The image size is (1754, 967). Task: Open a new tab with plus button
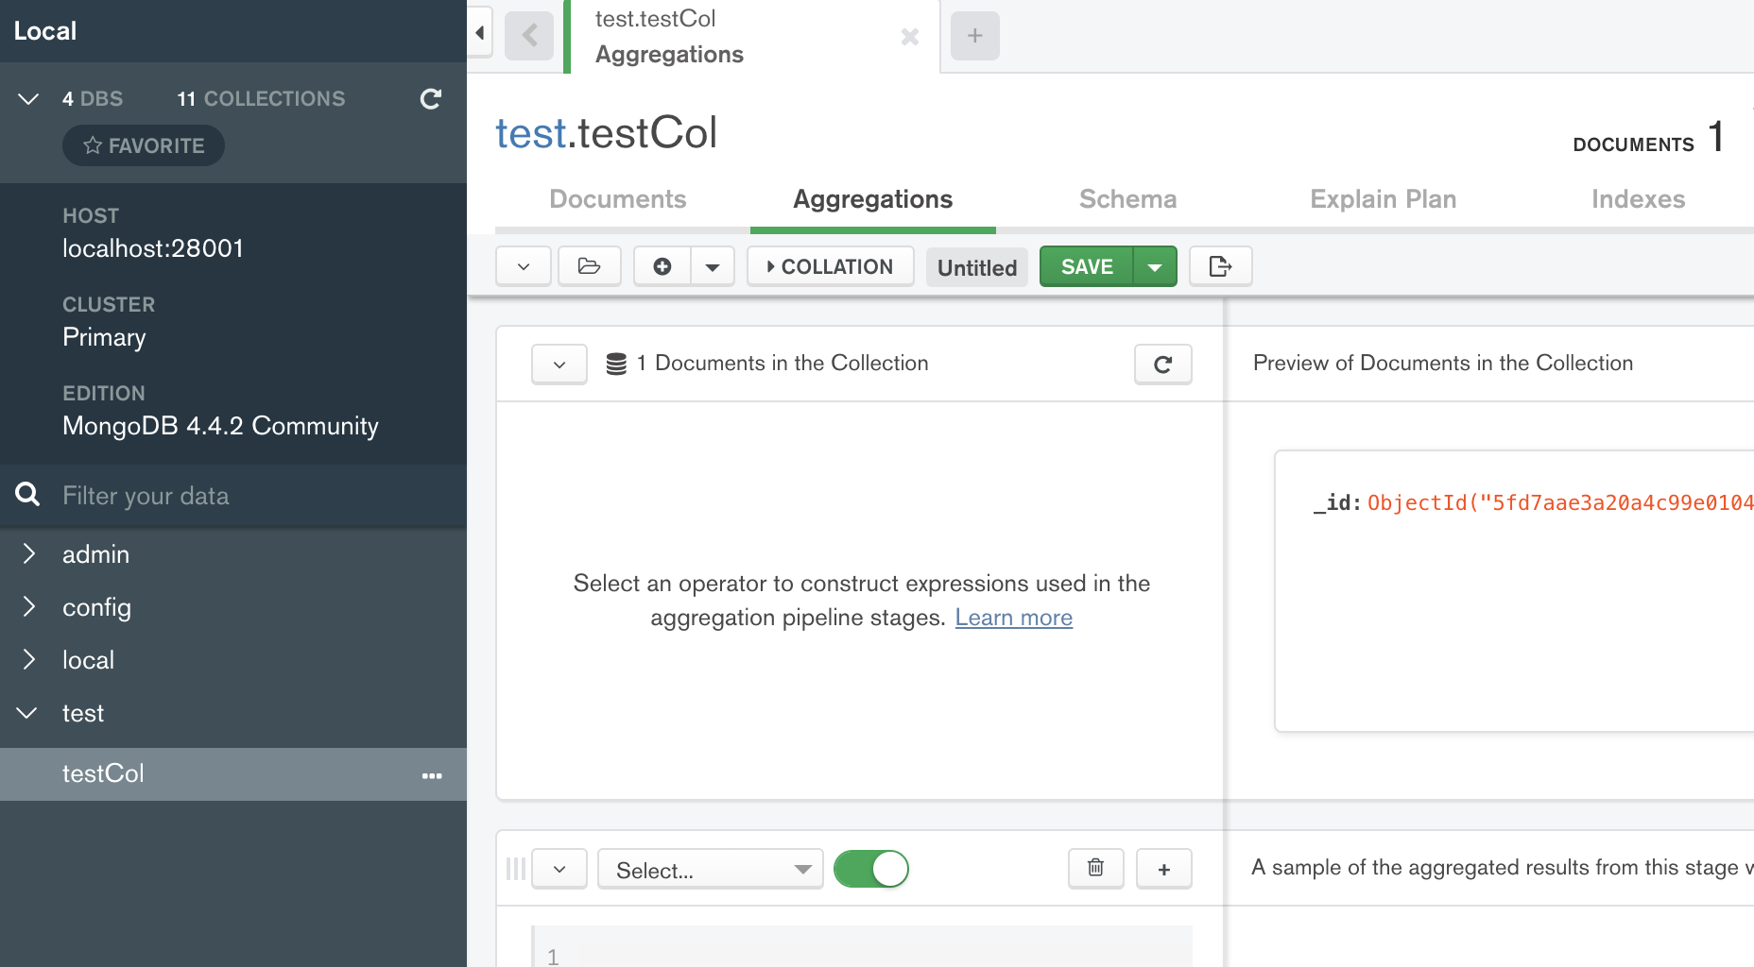point(975,36)
